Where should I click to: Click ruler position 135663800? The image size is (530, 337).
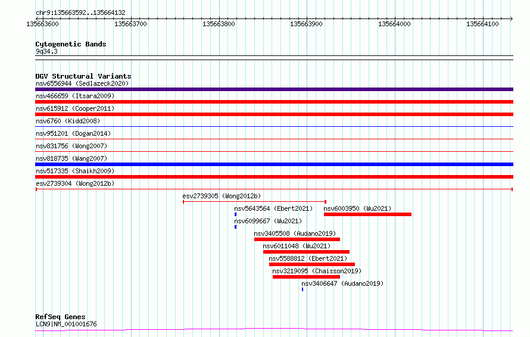click(x=219, y=24)
